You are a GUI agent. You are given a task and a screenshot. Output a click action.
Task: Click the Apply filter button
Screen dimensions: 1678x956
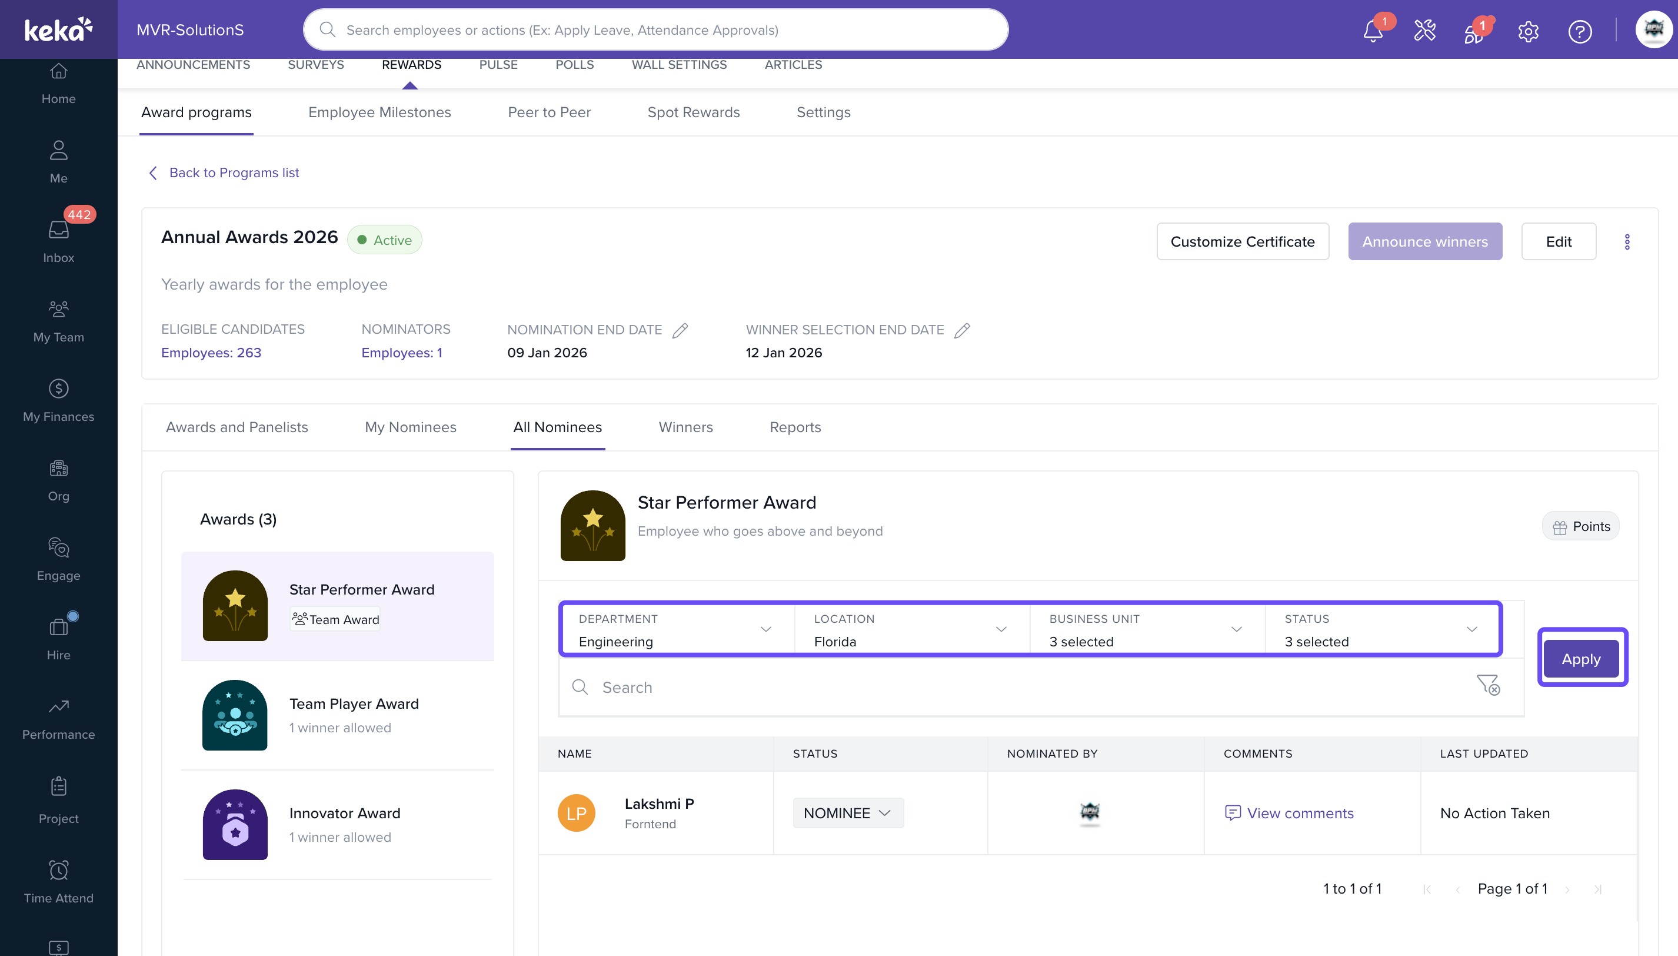[x=1581, y=659]
